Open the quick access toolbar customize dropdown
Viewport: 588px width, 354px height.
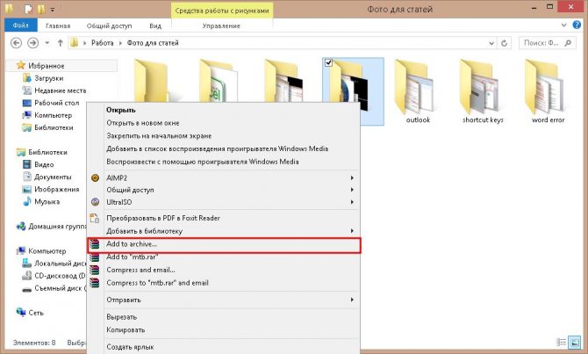(53, 10)
